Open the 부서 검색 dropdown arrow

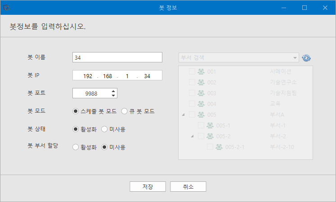point(295,58)
